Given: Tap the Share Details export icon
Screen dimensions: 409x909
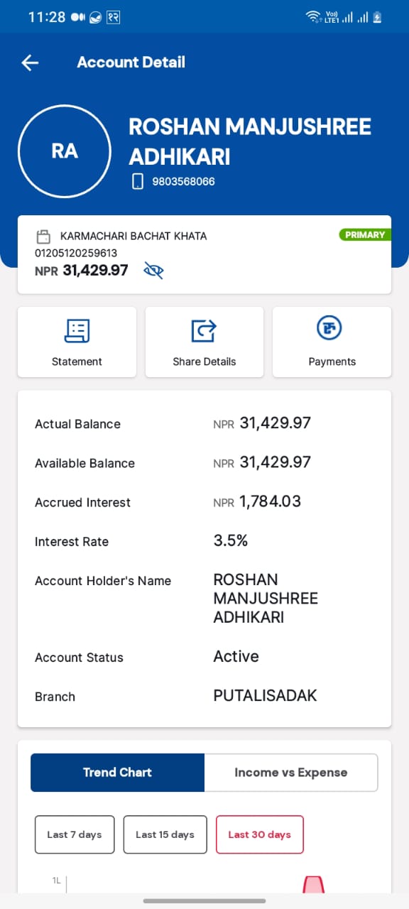Looking at the screenshot, I should pyautogui.click(x=204, y=330).
